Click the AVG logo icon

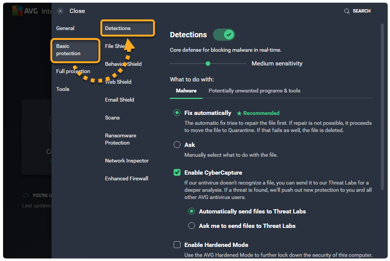17,11
